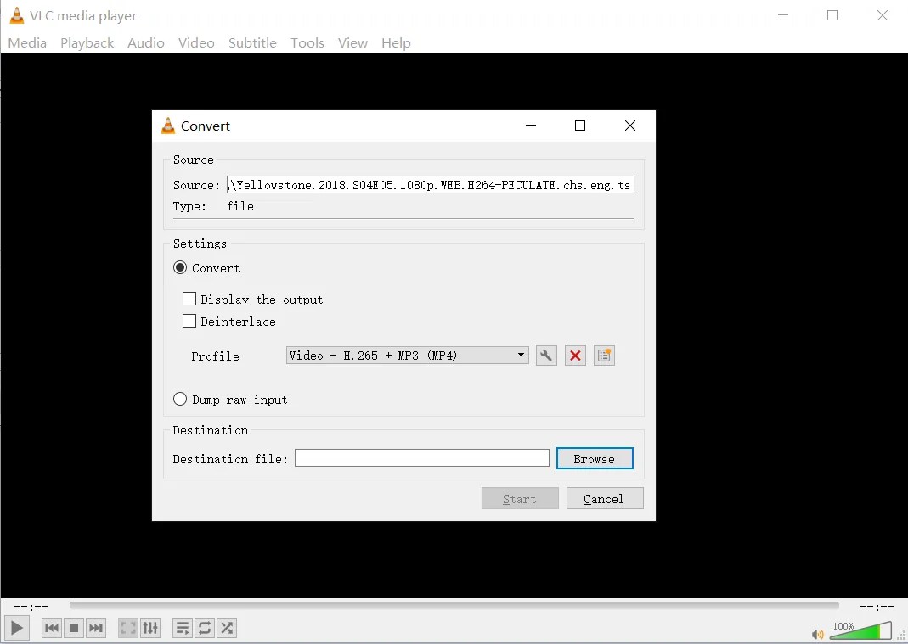This screenshot has width=908, height=644.
Task: Check the Deinterlace option
Action: [x=189, y=321]
